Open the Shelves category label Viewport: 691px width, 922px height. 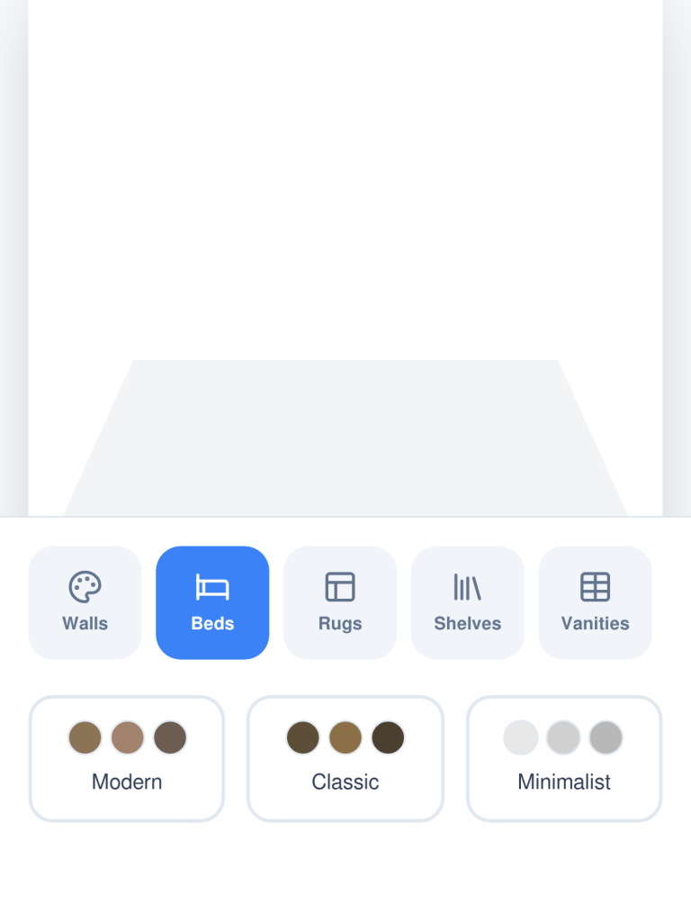tap(468, 623)
